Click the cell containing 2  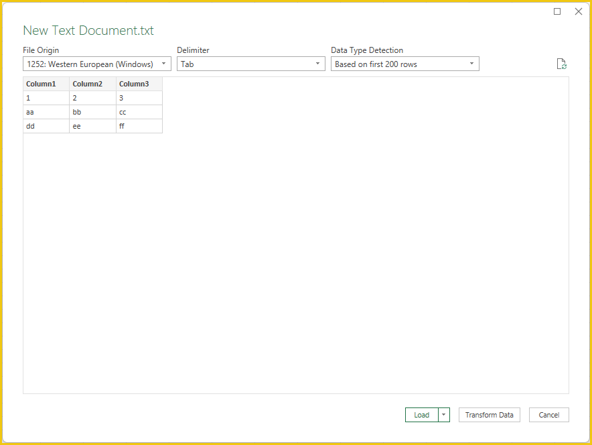click(93, 98)
